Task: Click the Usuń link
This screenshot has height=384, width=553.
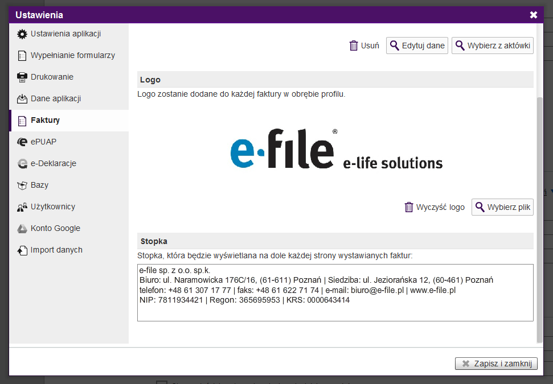Action: coord(364,46)
